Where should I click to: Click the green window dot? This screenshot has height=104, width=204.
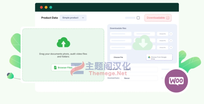[x=51, y=7]
